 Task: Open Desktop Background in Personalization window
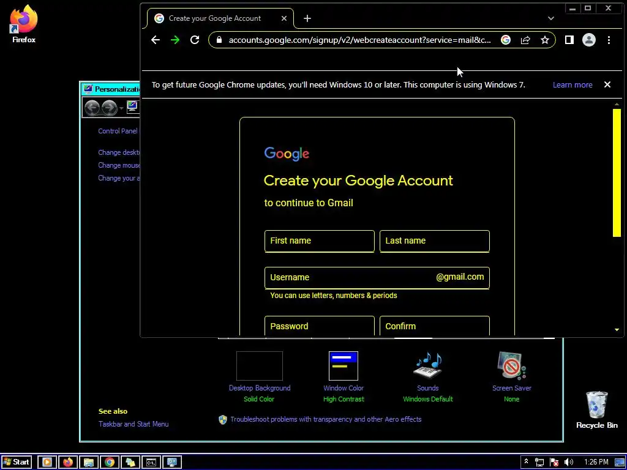click(260, 377)
